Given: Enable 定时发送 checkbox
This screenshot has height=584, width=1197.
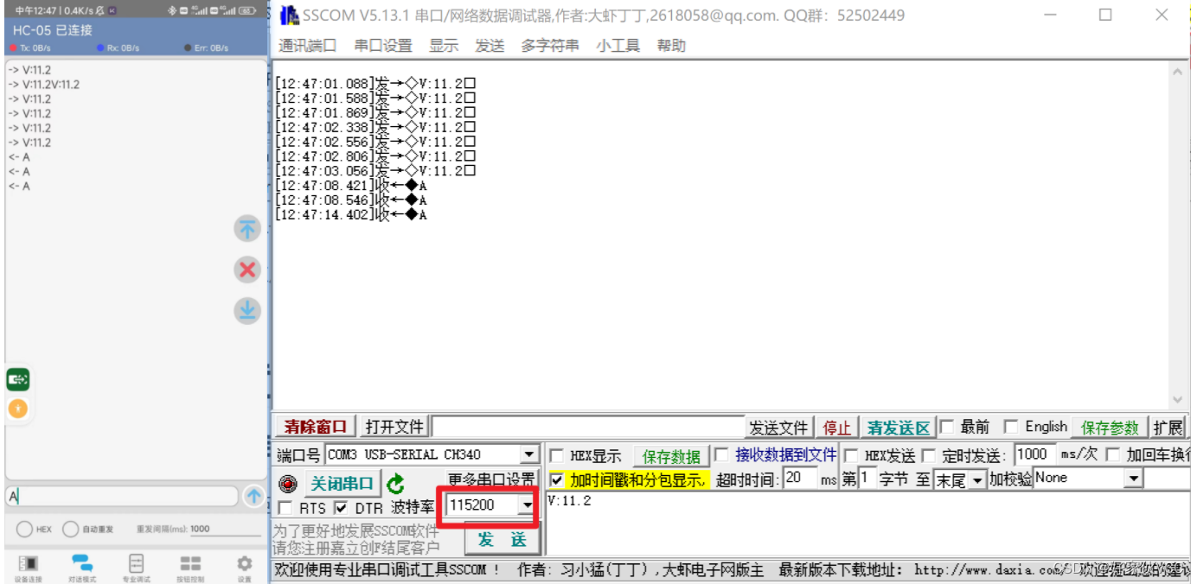Looking at the screenshot, I should coord(929,455).
